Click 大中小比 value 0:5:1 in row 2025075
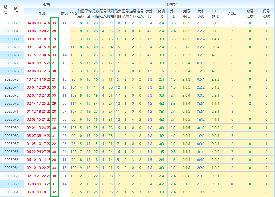 pos(201,79)
